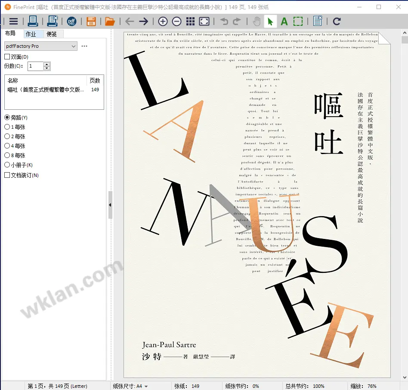Select the 嘔吐 job row in list
Screen dimensions: 408x390
54,90
